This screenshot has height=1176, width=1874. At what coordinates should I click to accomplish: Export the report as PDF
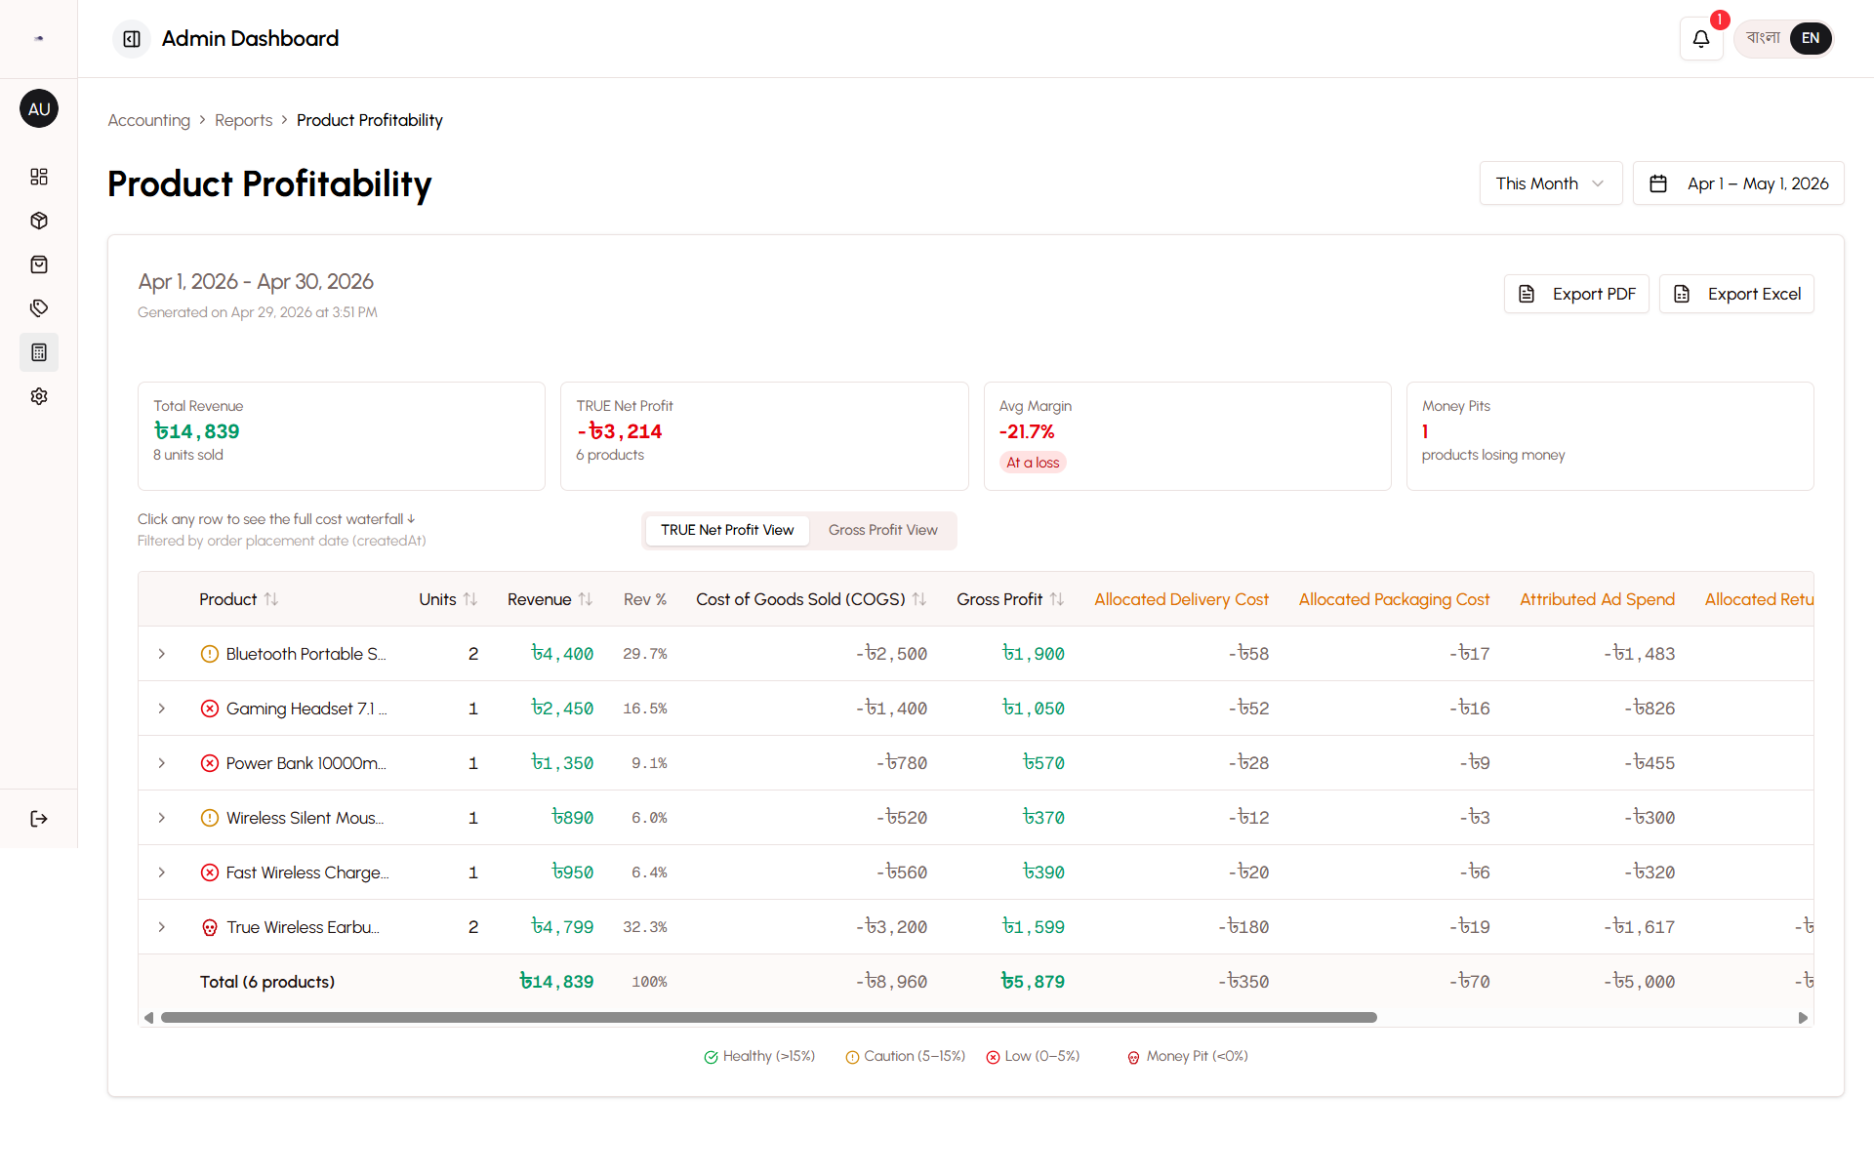[1575, 294]
